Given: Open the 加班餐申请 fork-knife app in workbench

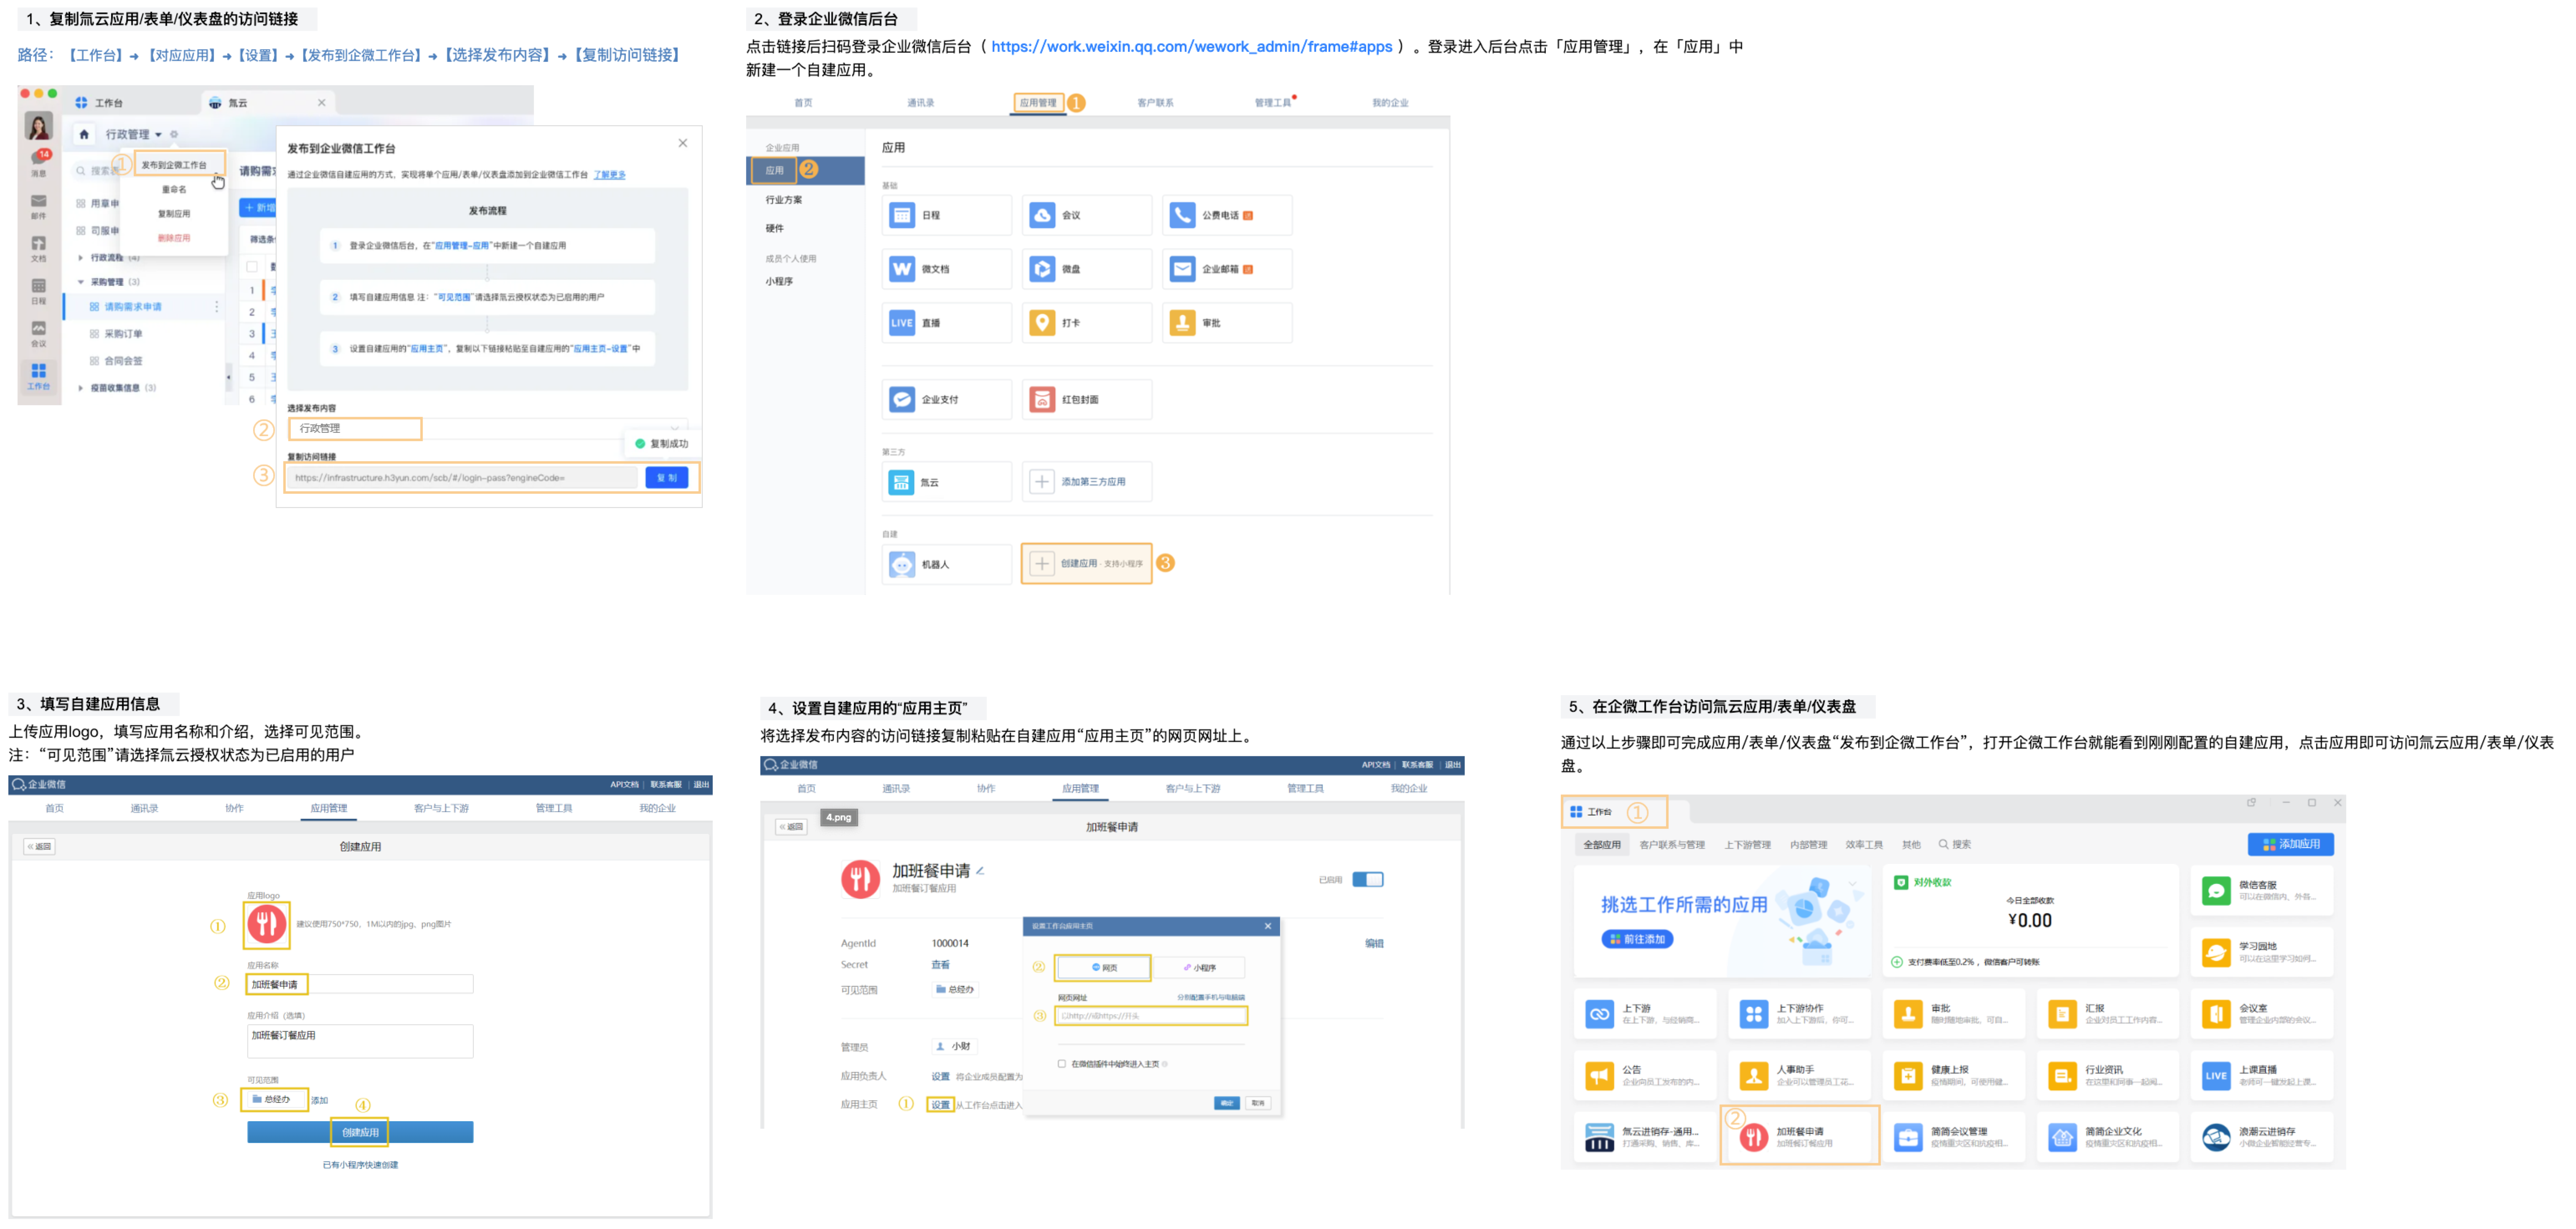Looking at the screenshot, I should click(1753, 1137).
